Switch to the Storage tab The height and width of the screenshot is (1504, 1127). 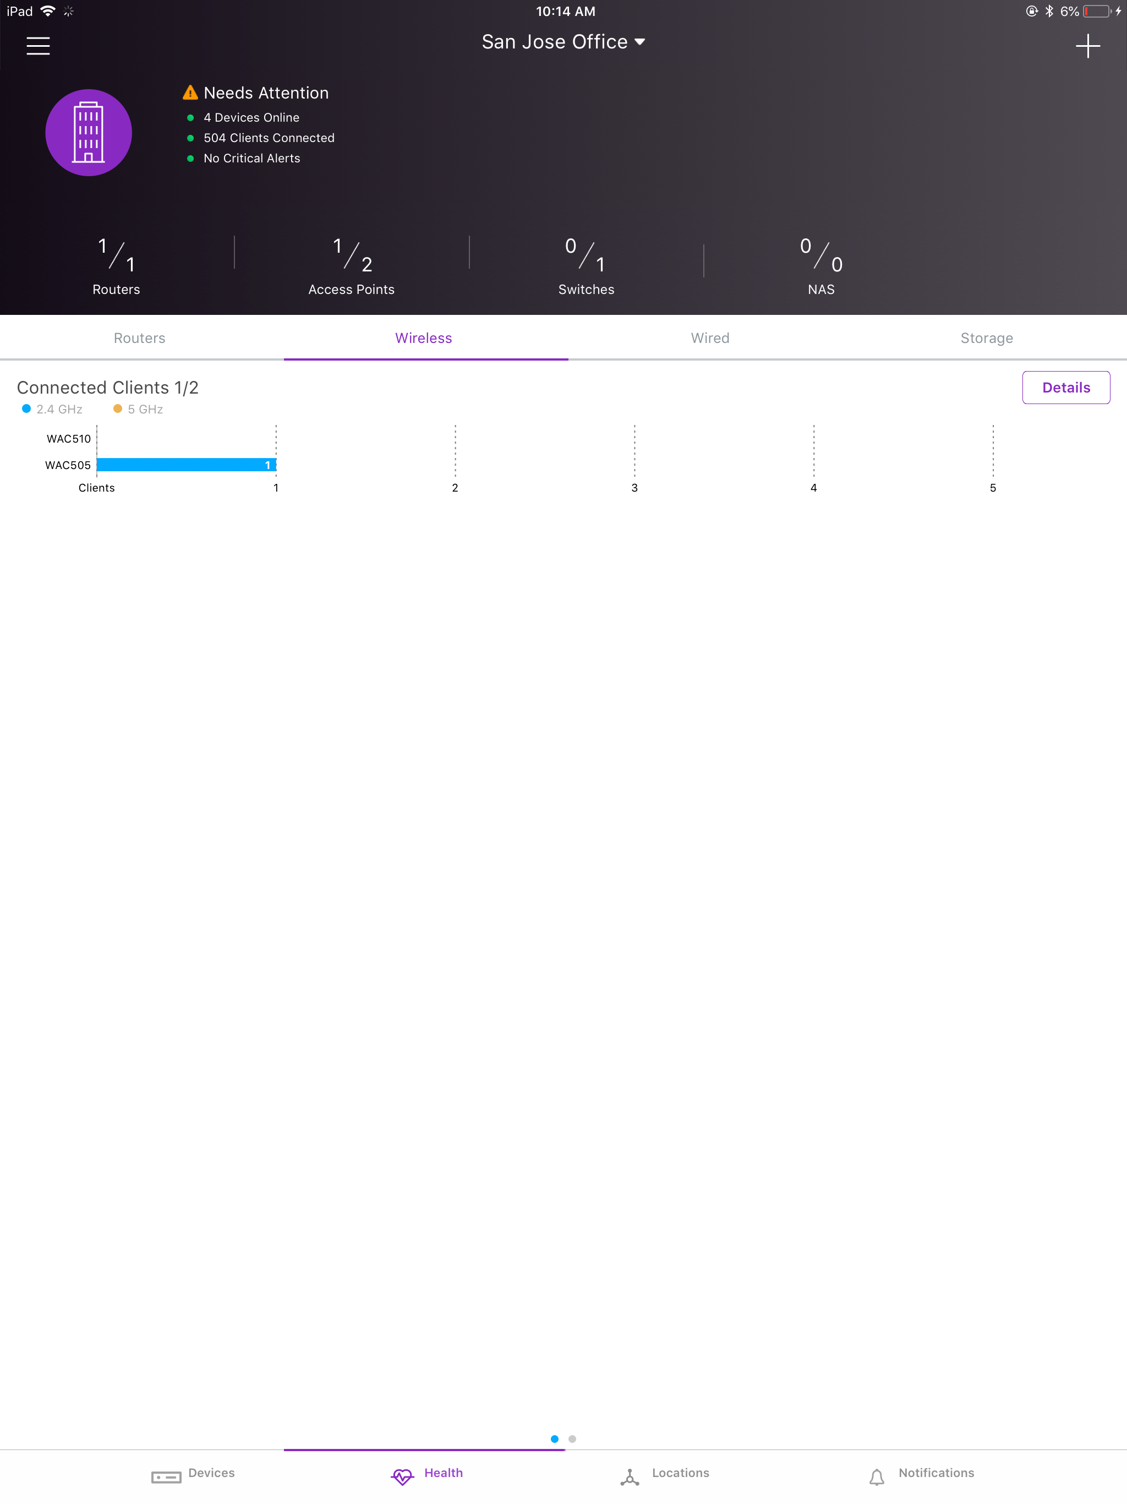[987, 338]
